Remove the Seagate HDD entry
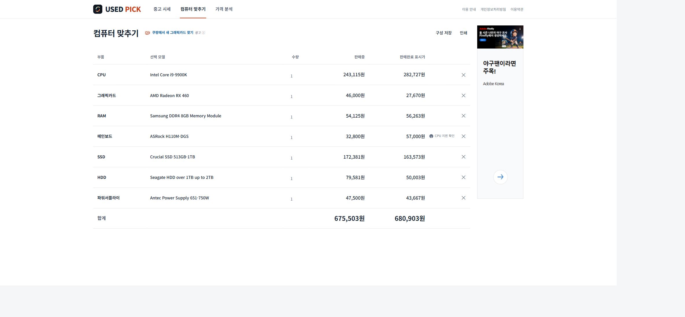The image size is (685, 317). [463, 177]
